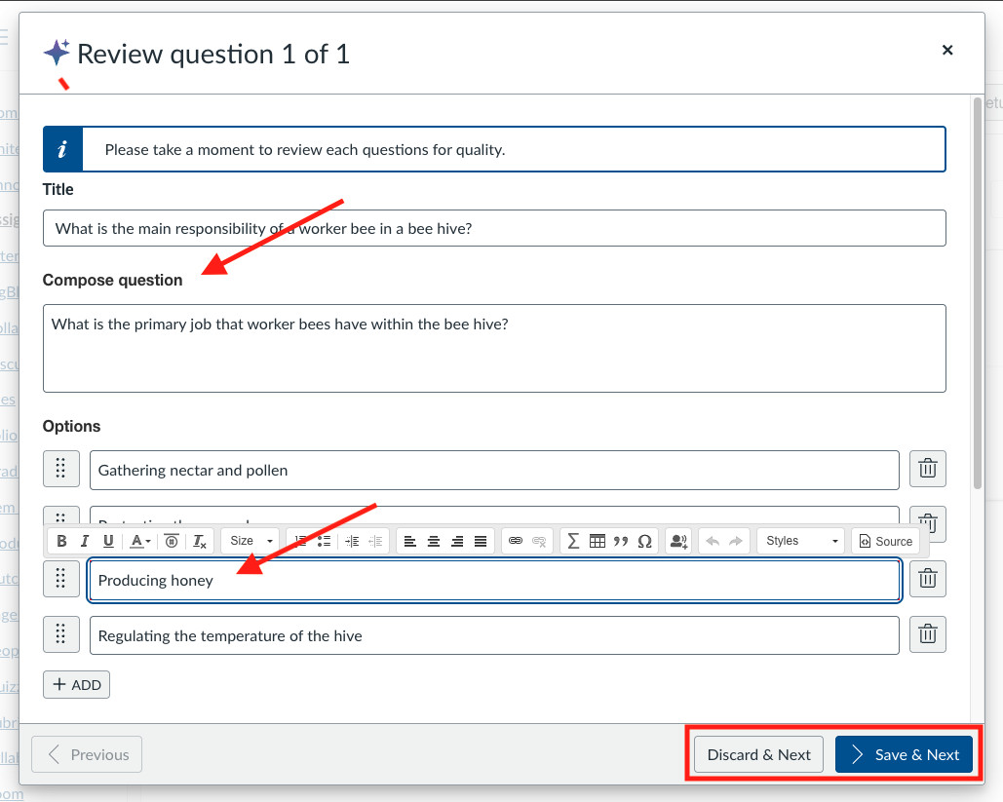The width and height of the screenshot is (1003, 802).
Task: Click the dialog vertical scrollbar
Action: pyautogui.click(x=978, y=293)
